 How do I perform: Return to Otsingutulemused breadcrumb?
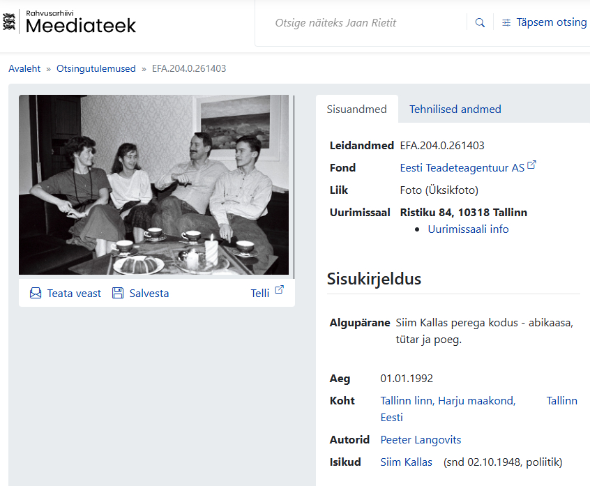(x=96, y=69)
